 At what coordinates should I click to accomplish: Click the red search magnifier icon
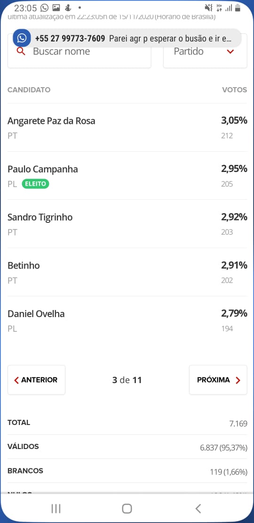21,51
